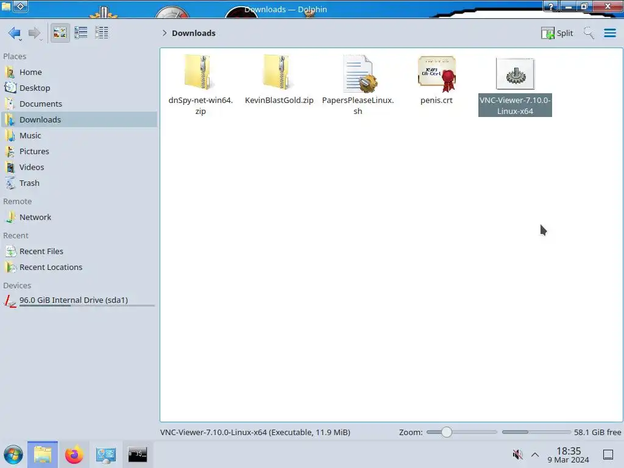Click the Recent section header

click(16, 236)
